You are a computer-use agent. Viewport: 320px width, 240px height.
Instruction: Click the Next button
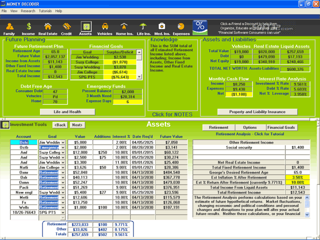pos(77,125)
